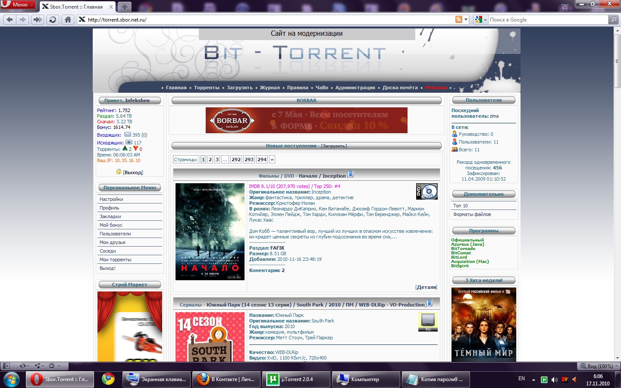Focus the Google search input field
Image resolution: width=621 pixels, height=388 pixels.
tap(548, 19)
